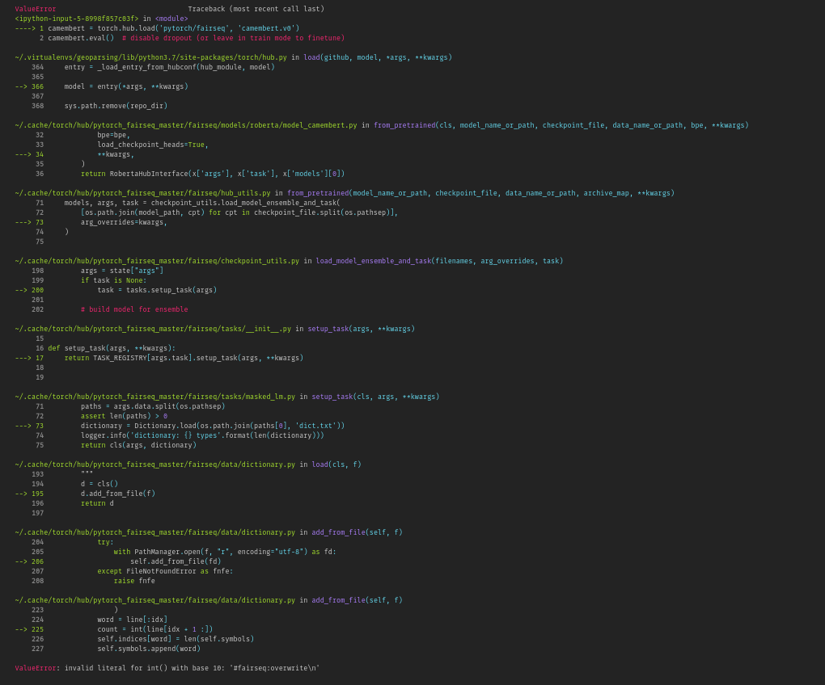Click line 200 "task = tasks.setup_task(args)"
825x685 pixels.
pyautogui.click(x=157, y=290)
